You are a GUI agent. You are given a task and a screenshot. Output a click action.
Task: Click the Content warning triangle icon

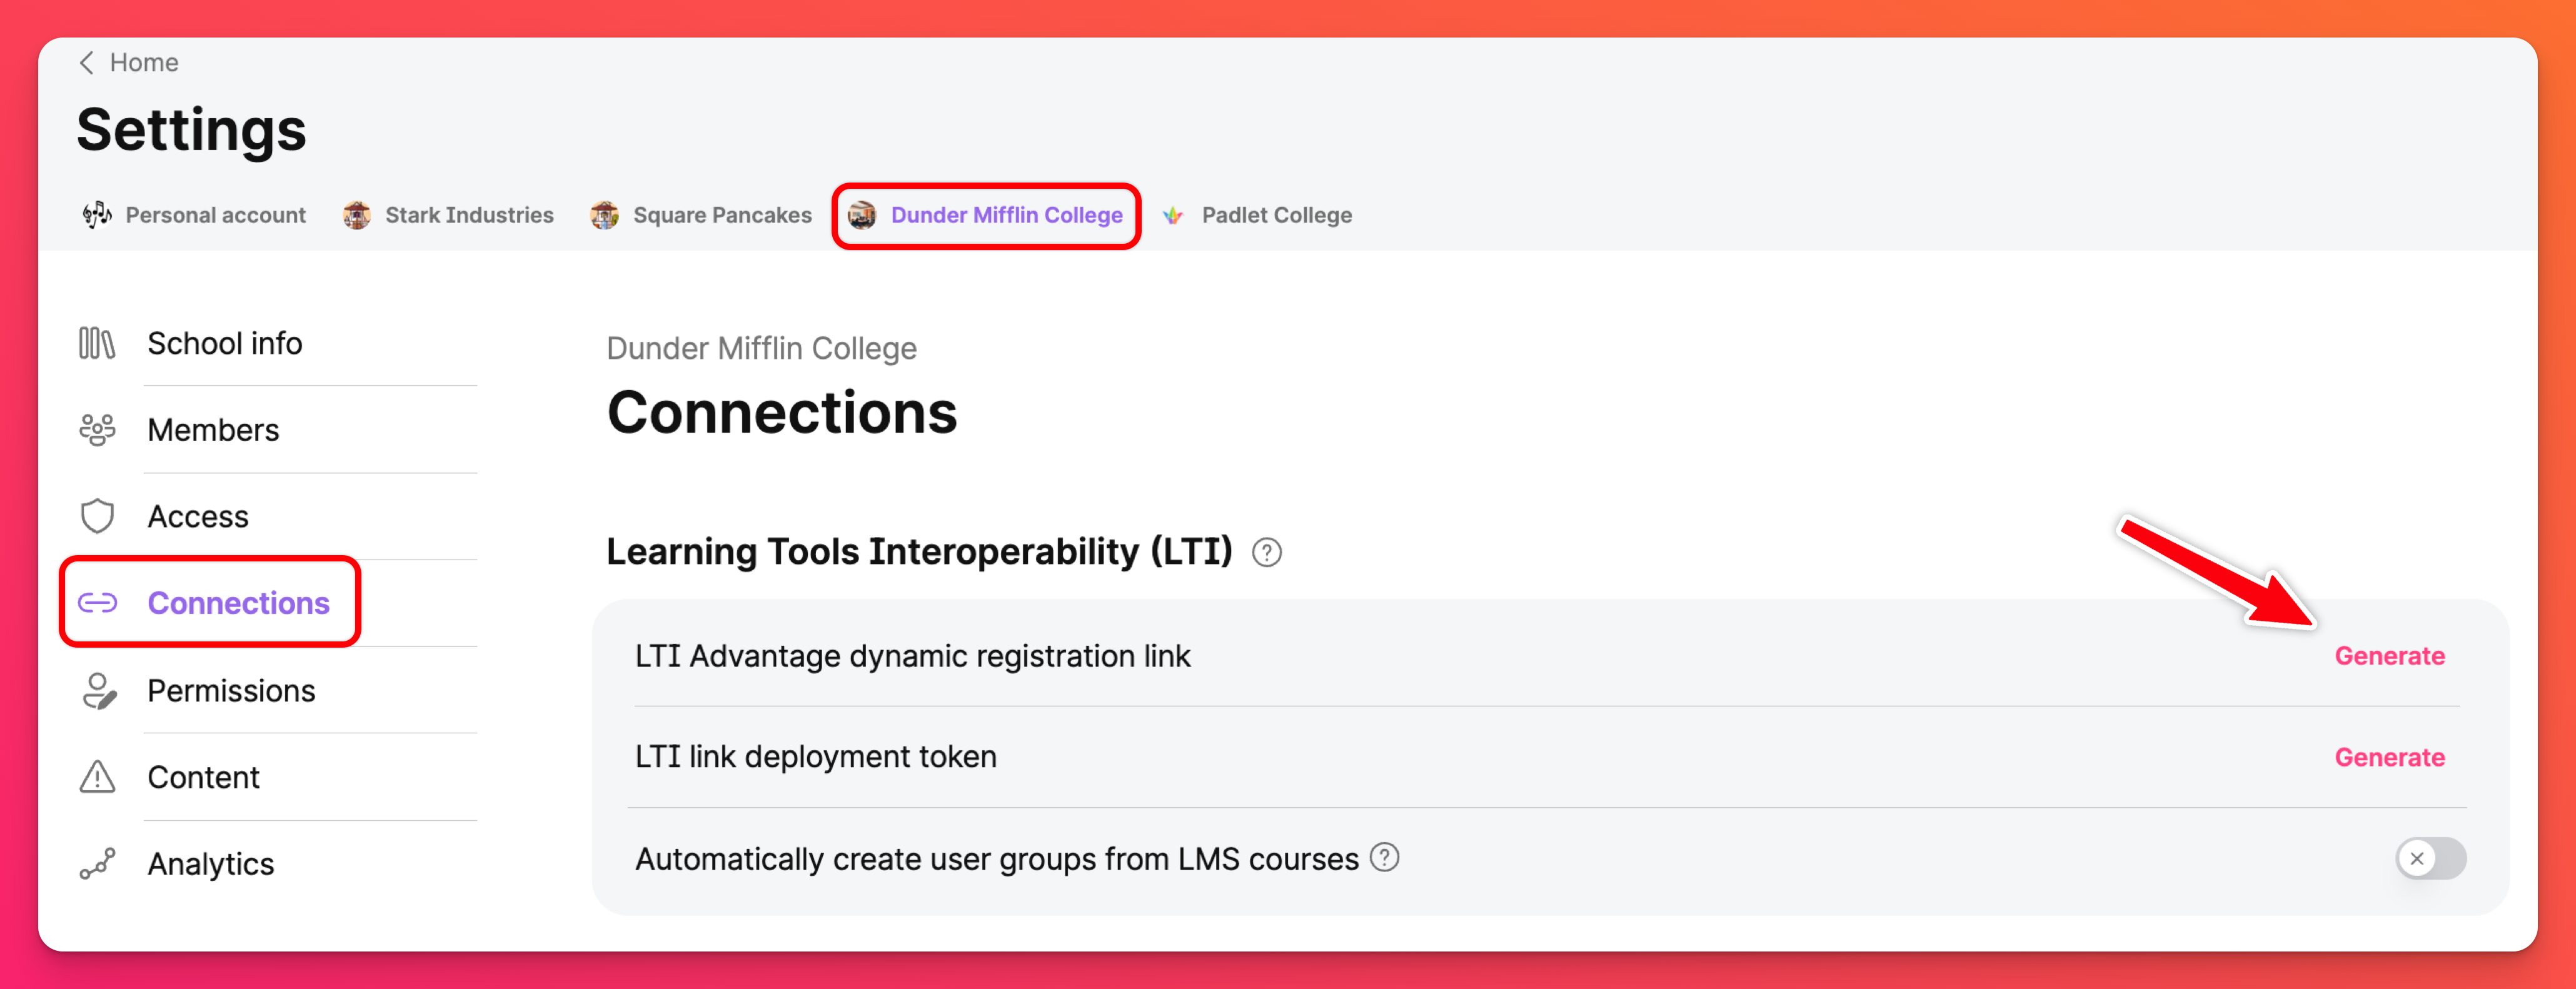click(x=97, y=777)
